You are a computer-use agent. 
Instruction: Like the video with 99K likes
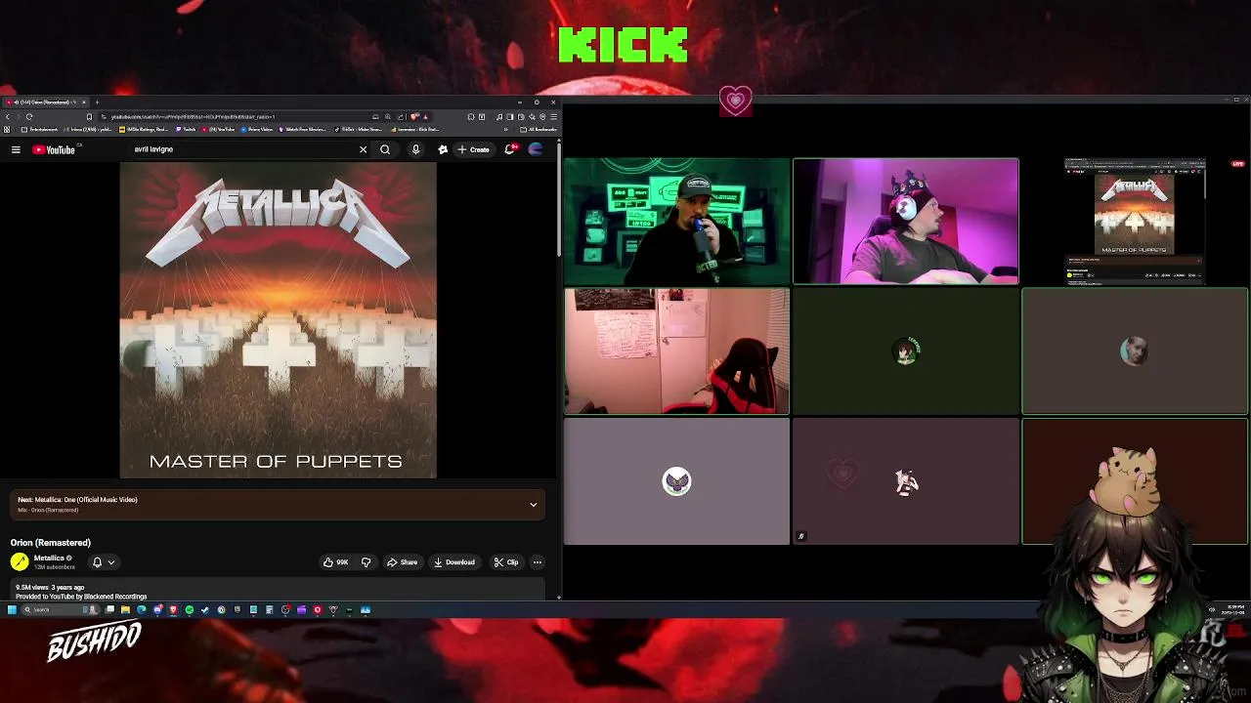tap(336, 562)
